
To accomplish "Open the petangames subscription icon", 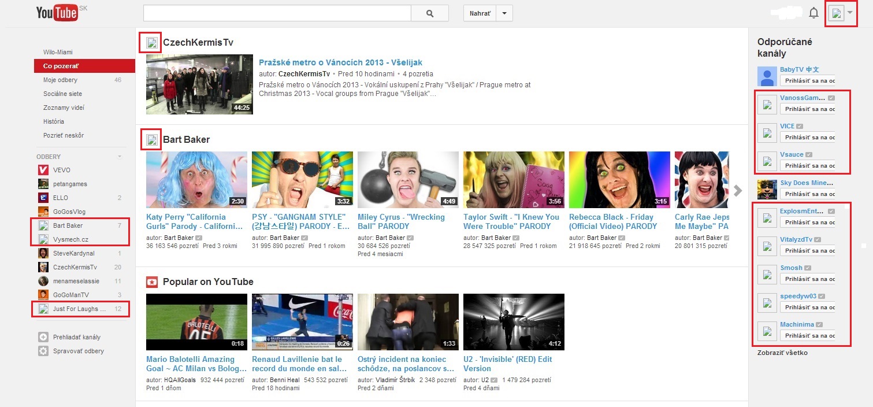I will click(x=43, y=184).
